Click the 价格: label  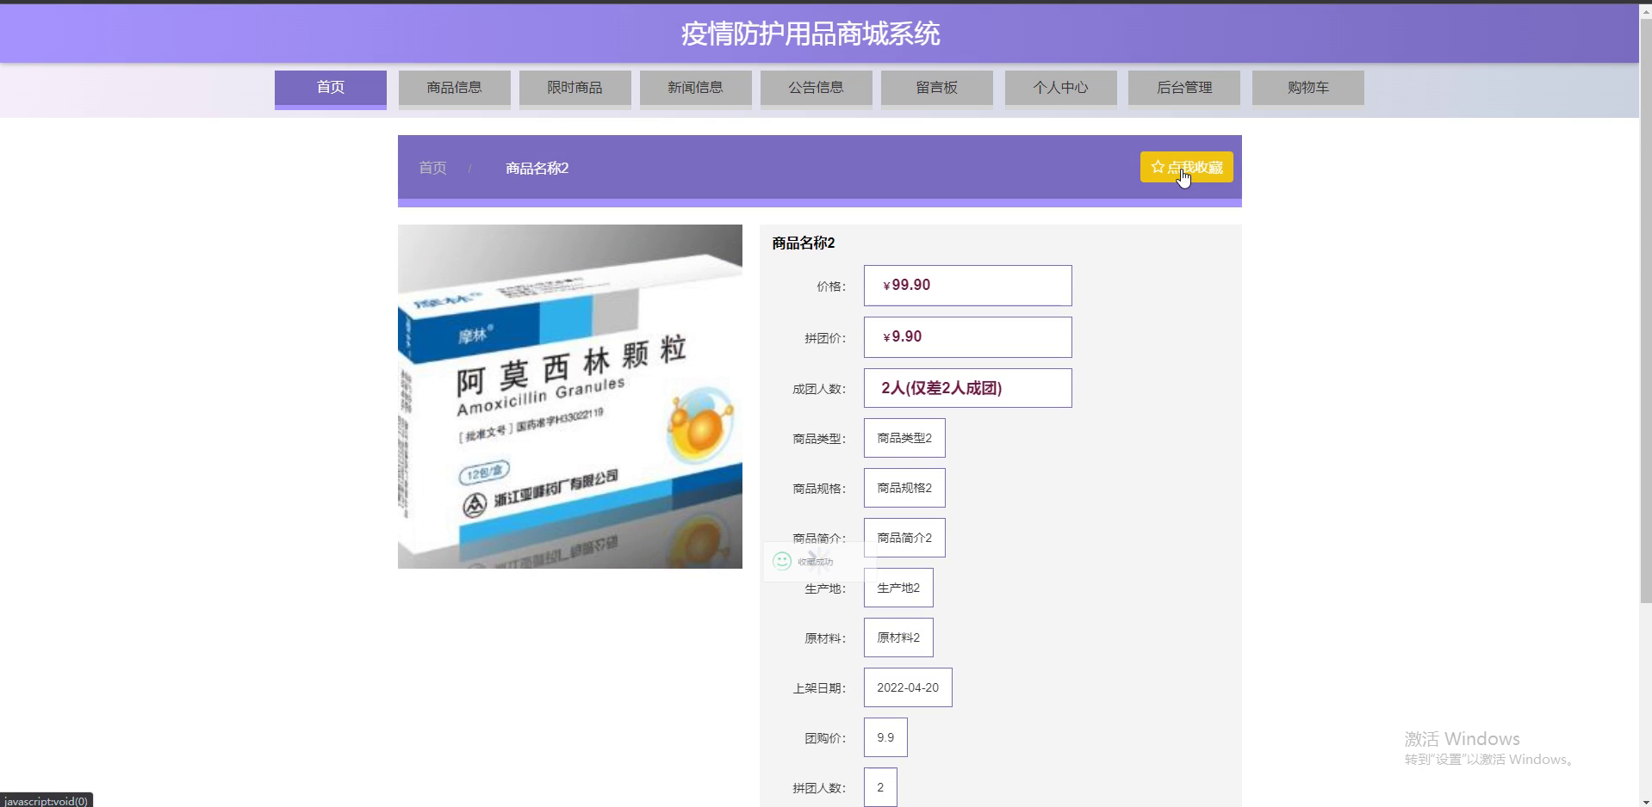pos(831,286)
